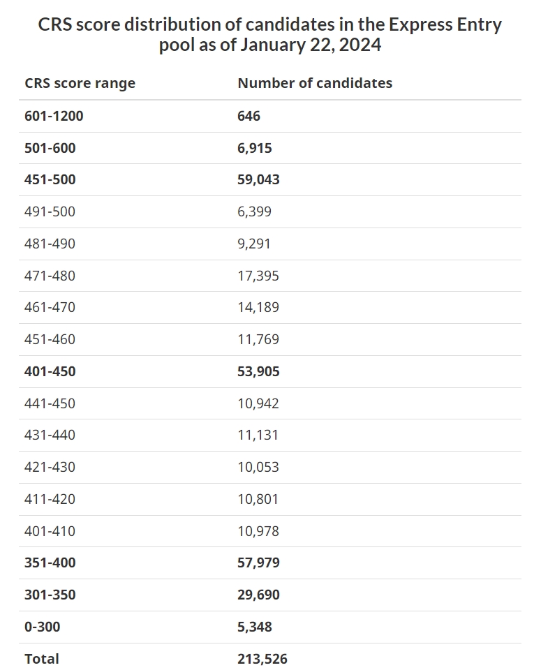
Task: Select the 501-600 score range cell
Action: click(50, 148)
